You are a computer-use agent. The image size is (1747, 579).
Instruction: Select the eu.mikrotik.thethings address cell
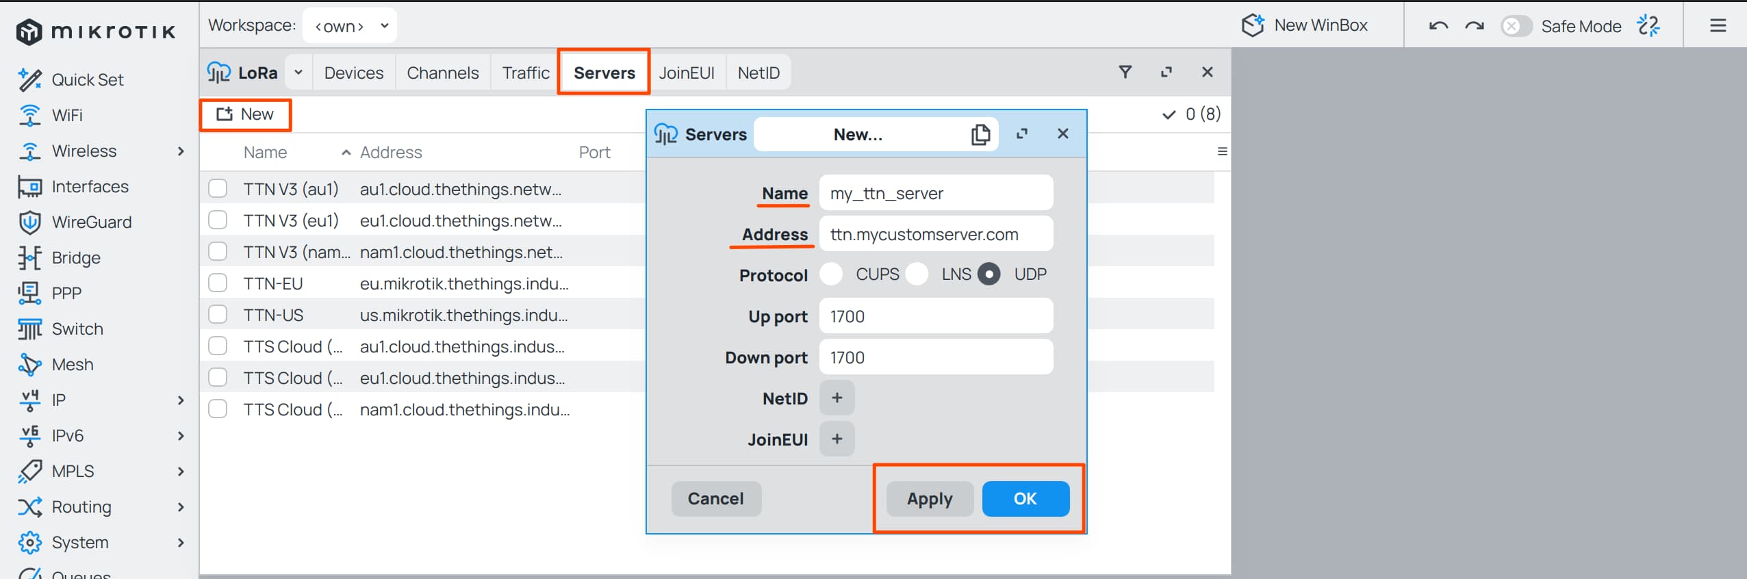[x=464, y=283]
